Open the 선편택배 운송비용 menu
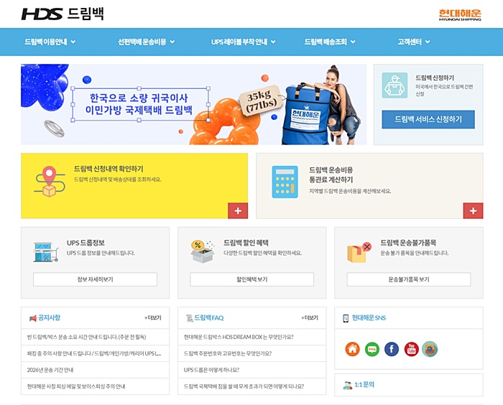Image resolution: width=503 pixels, height=405 pixels. 142,42
